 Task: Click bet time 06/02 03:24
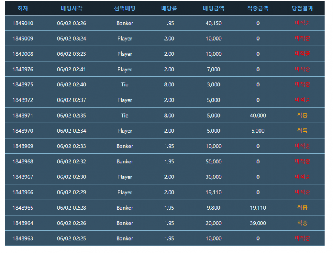click(71, 38)
